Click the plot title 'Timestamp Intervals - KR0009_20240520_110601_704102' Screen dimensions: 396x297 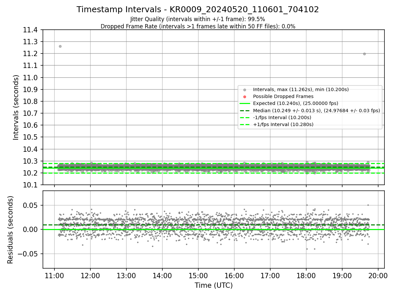[x=198, y=10]
